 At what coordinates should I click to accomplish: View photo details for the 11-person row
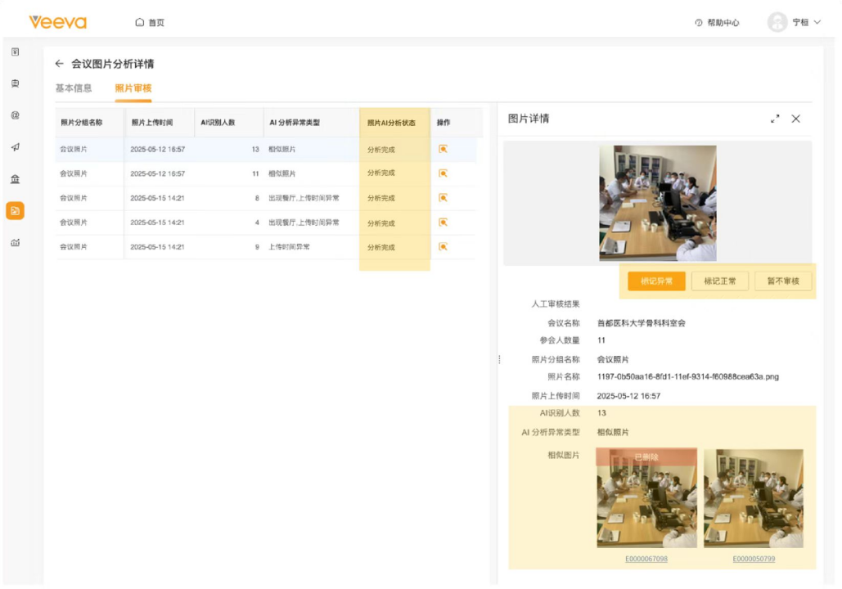click(x=443, y=173)
